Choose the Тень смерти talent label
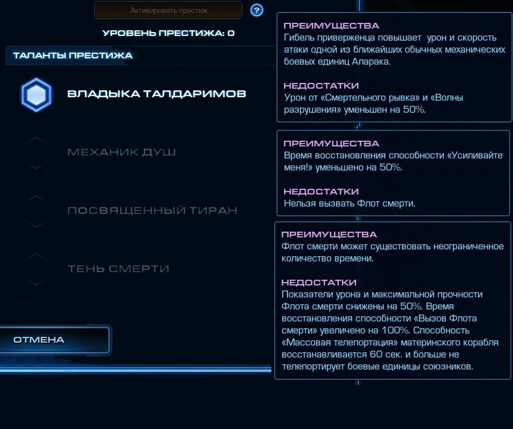This screenshot has height=429, width=513. click(x=118, y=269)
